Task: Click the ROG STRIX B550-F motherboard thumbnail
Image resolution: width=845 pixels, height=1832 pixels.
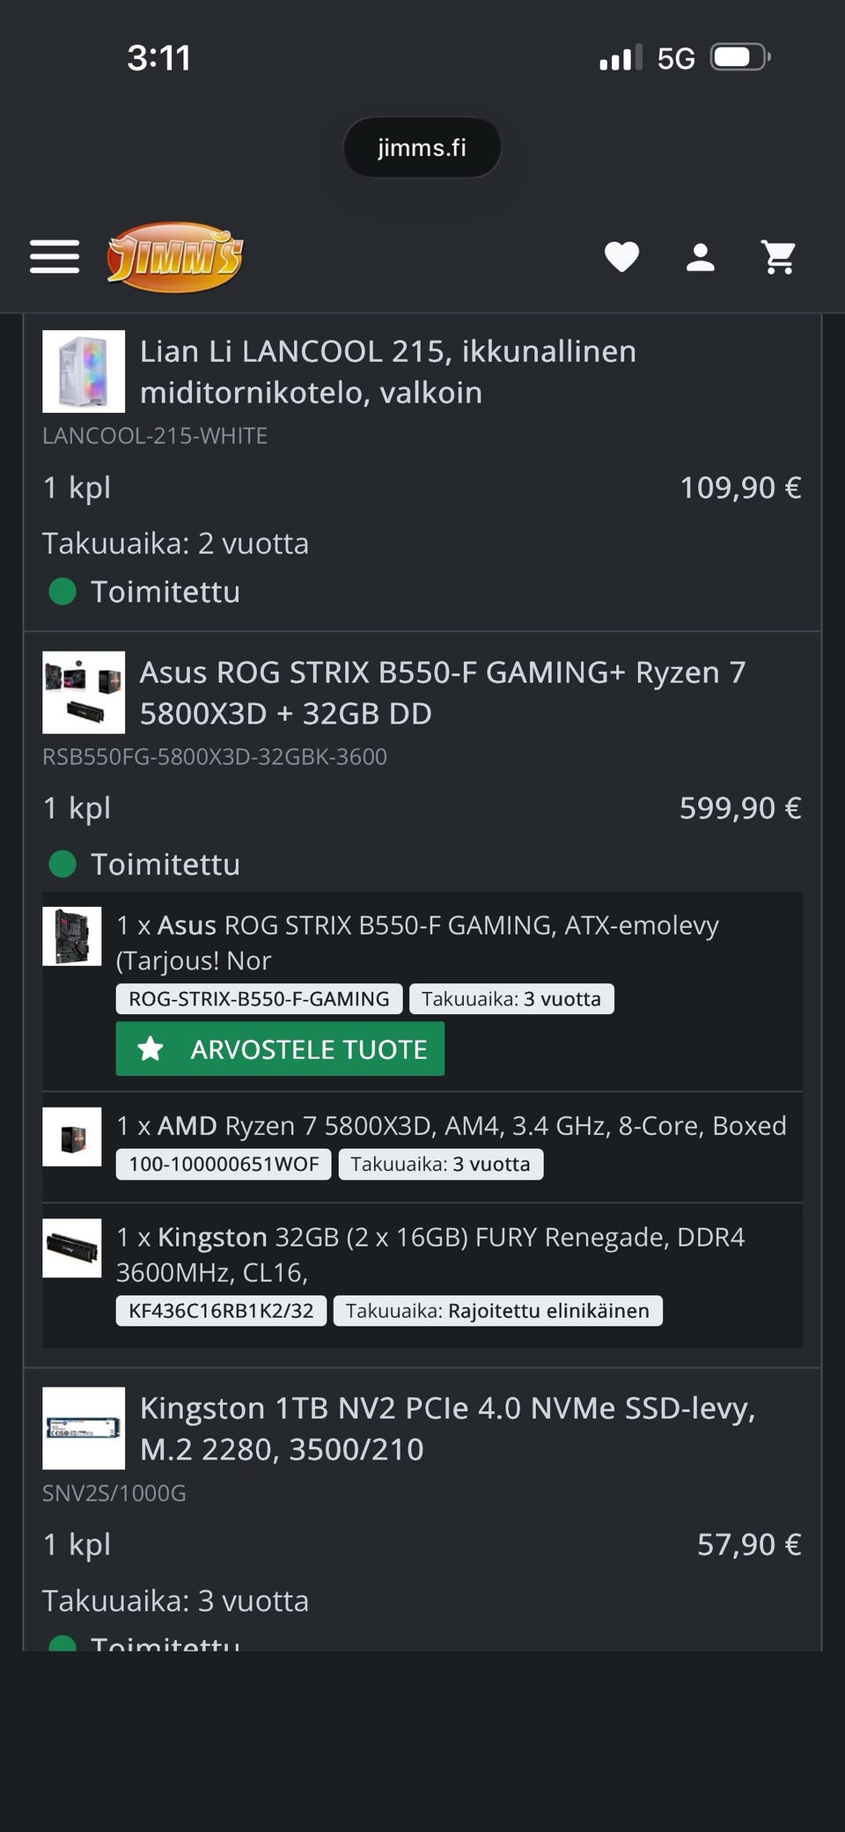Action: [x=72, y=936]
